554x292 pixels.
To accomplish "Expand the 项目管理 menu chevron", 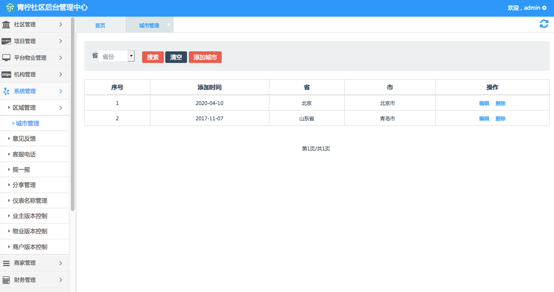I will coord(61,41).
